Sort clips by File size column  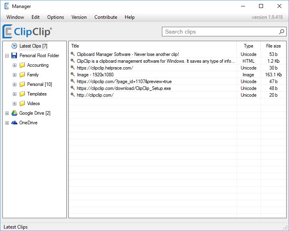pos(273,46)
